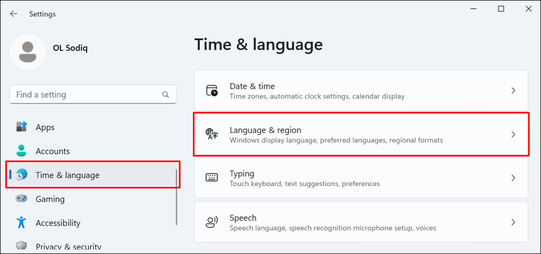This screenshot has height=254, width=541.
Task: Click the search magnifier icon
Action: point(166,95)
